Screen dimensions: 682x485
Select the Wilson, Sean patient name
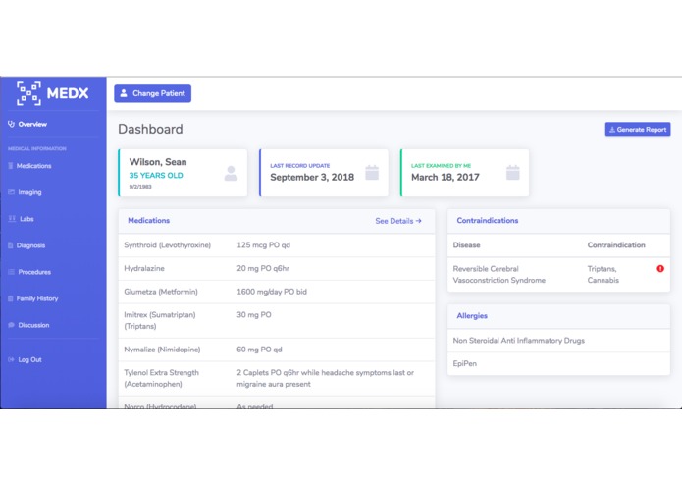[x=158, y=162]
